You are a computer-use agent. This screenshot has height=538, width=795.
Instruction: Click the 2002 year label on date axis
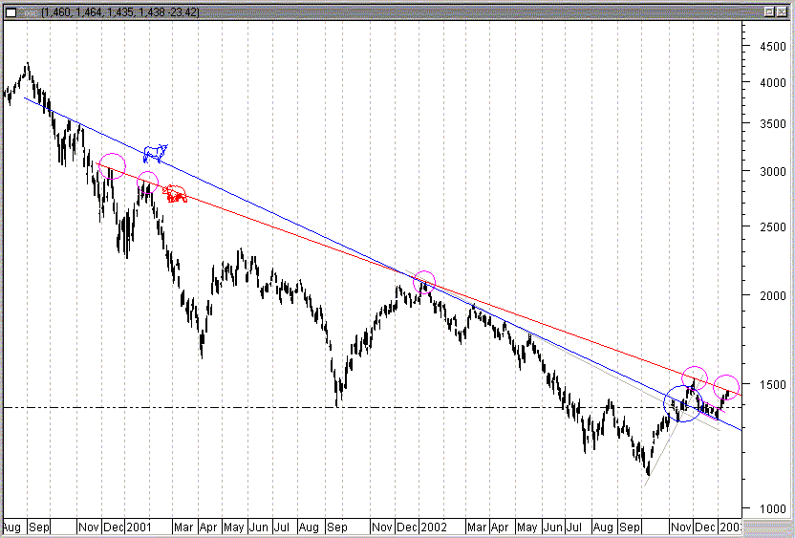[434, 527]
